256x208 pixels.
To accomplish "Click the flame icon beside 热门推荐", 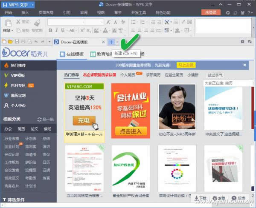I will coord(6,65).
